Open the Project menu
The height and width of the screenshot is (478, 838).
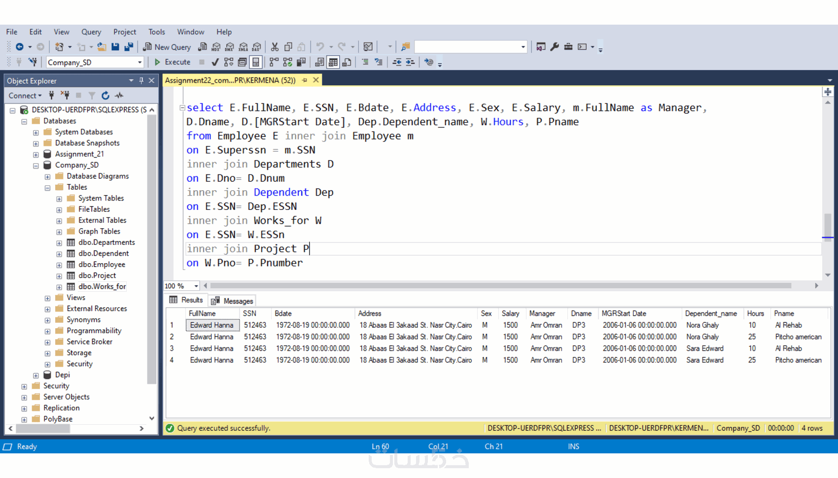coord(125,32)
